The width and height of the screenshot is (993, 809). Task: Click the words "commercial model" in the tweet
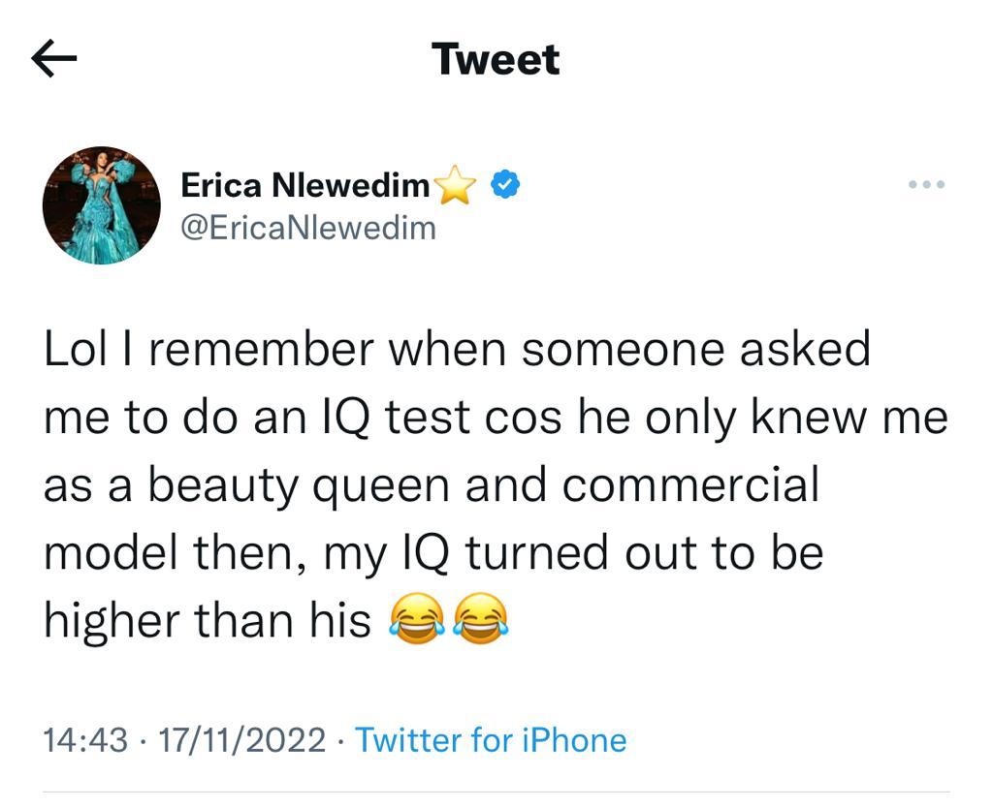pyautogui.click(x=690, y=486)
